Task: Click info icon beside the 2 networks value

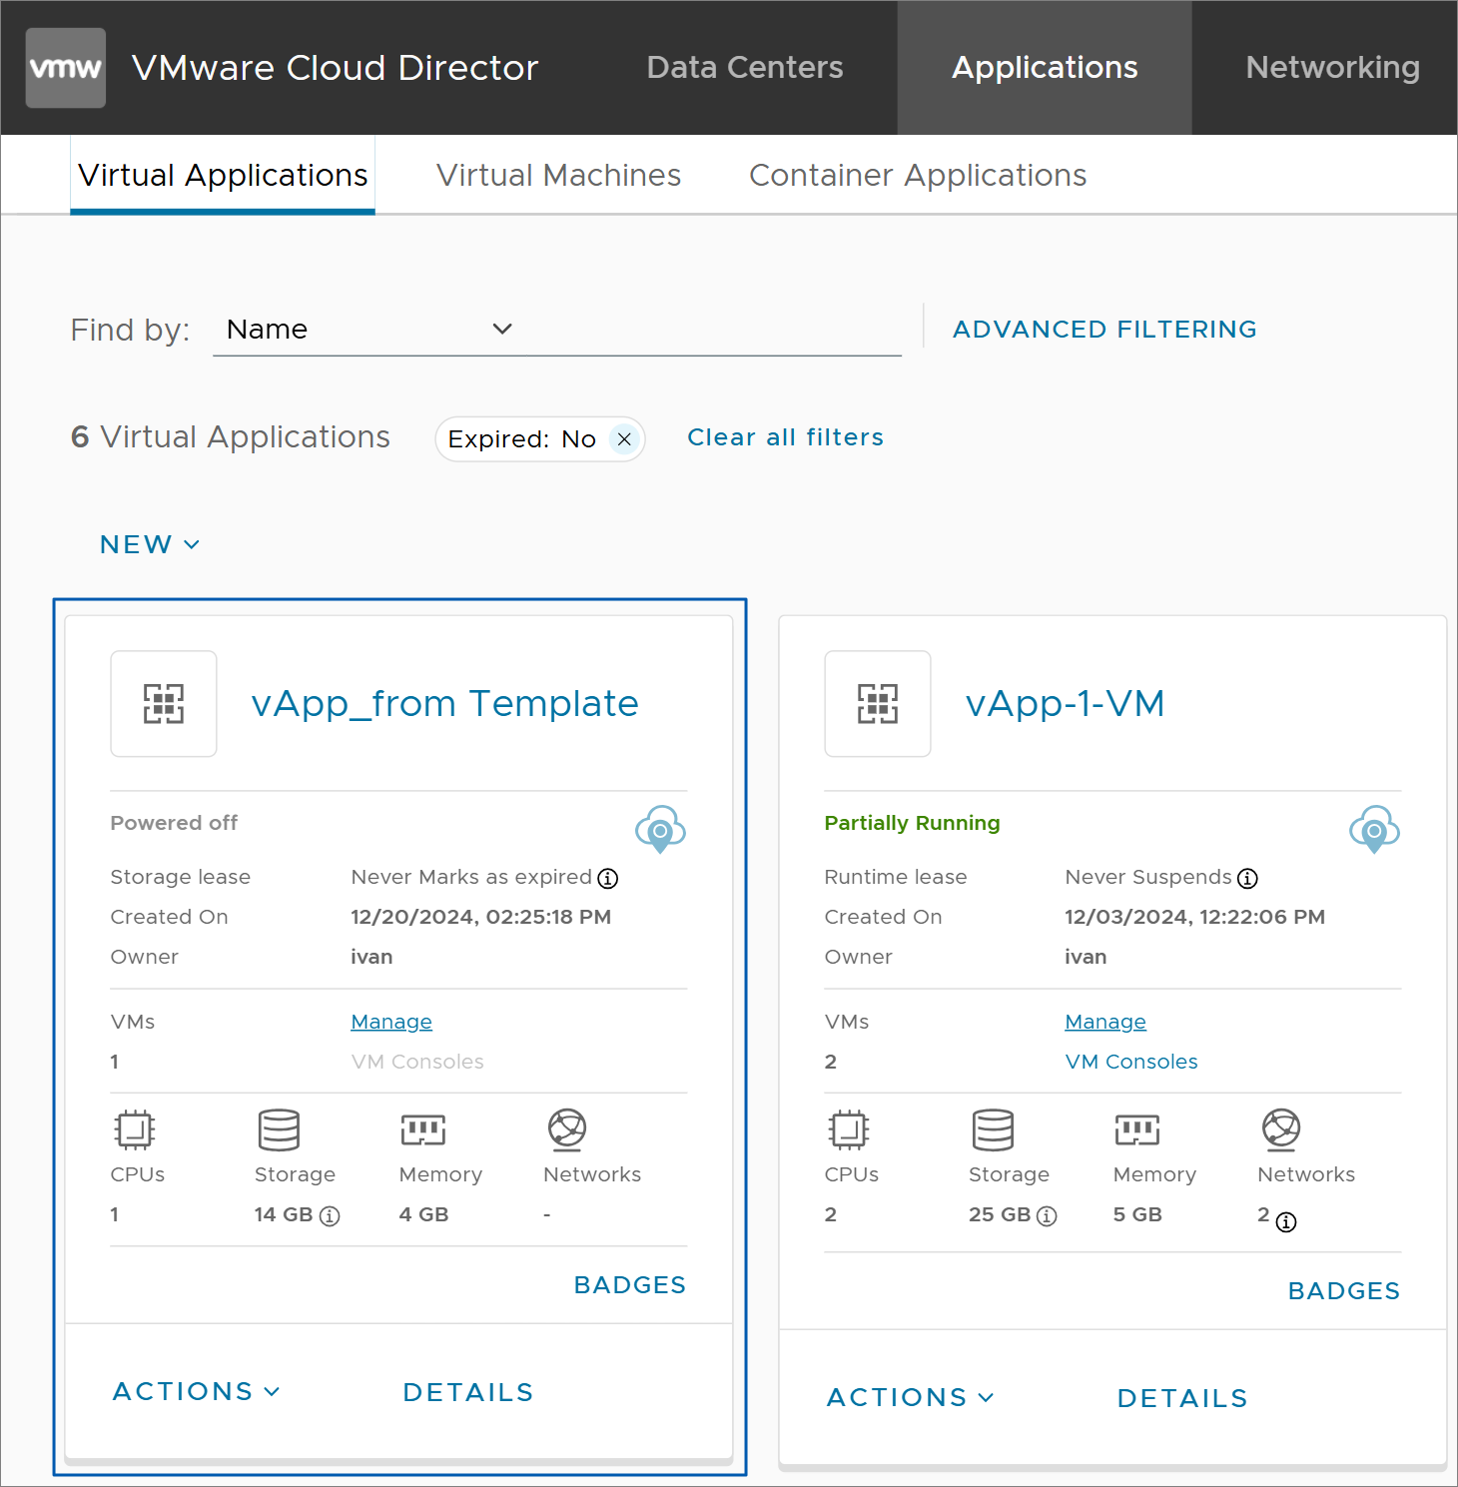Action: tap(1286, 1222)
